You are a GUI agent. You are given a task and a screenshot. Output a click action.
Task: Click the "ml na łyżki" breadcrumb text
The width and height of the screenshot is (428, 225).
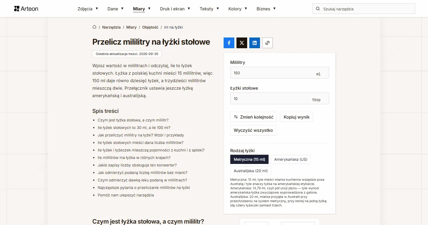173,27
